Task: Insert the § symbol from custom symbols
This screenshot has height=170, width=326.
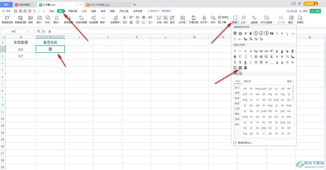Action: (245, 62)
